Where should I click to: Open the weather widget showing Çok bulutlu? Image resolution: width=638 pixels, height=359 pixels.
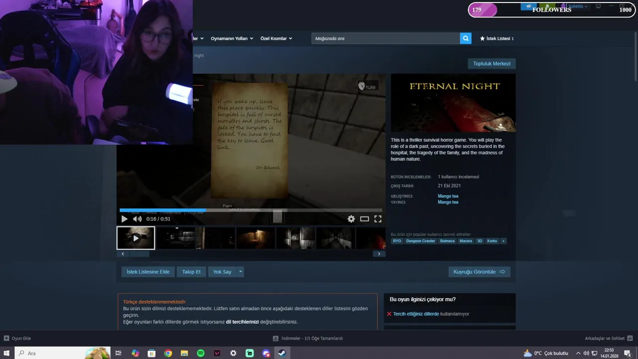[x=546, y=353]
